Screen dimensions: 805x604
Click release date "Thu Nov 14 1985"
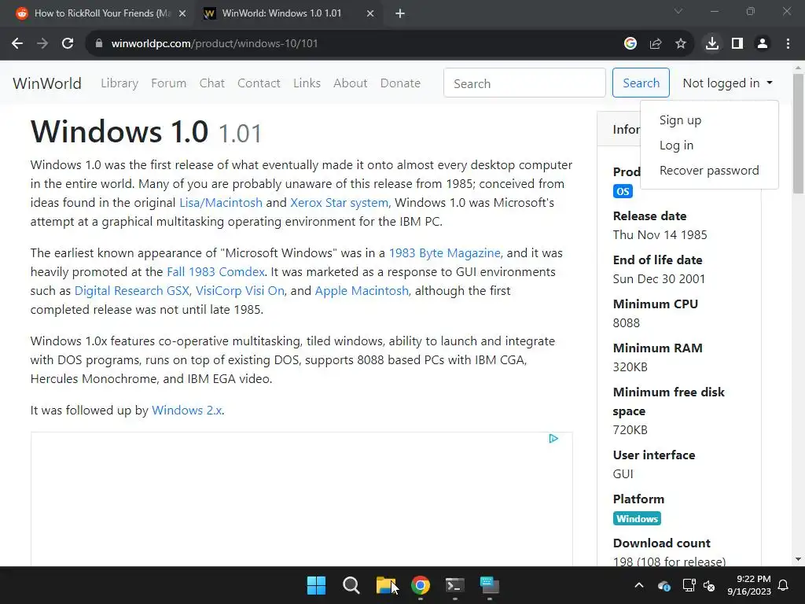[x=660, y=234]
